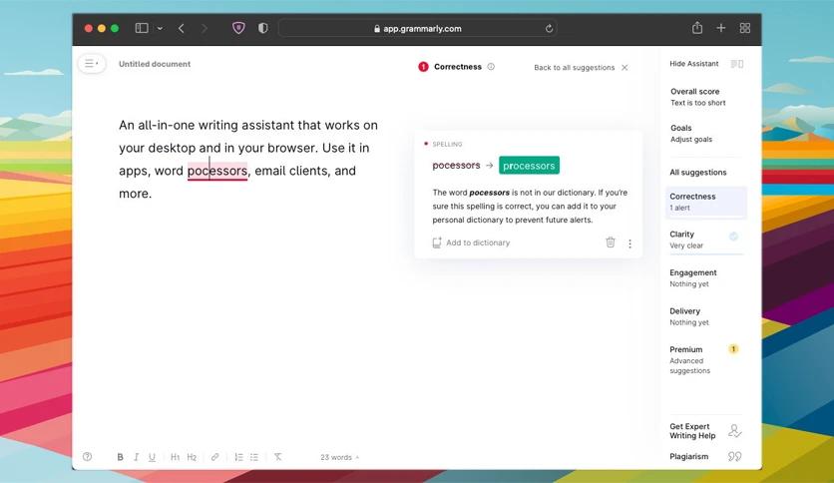Expand the 23 words count dropdown

pos(339,457)
